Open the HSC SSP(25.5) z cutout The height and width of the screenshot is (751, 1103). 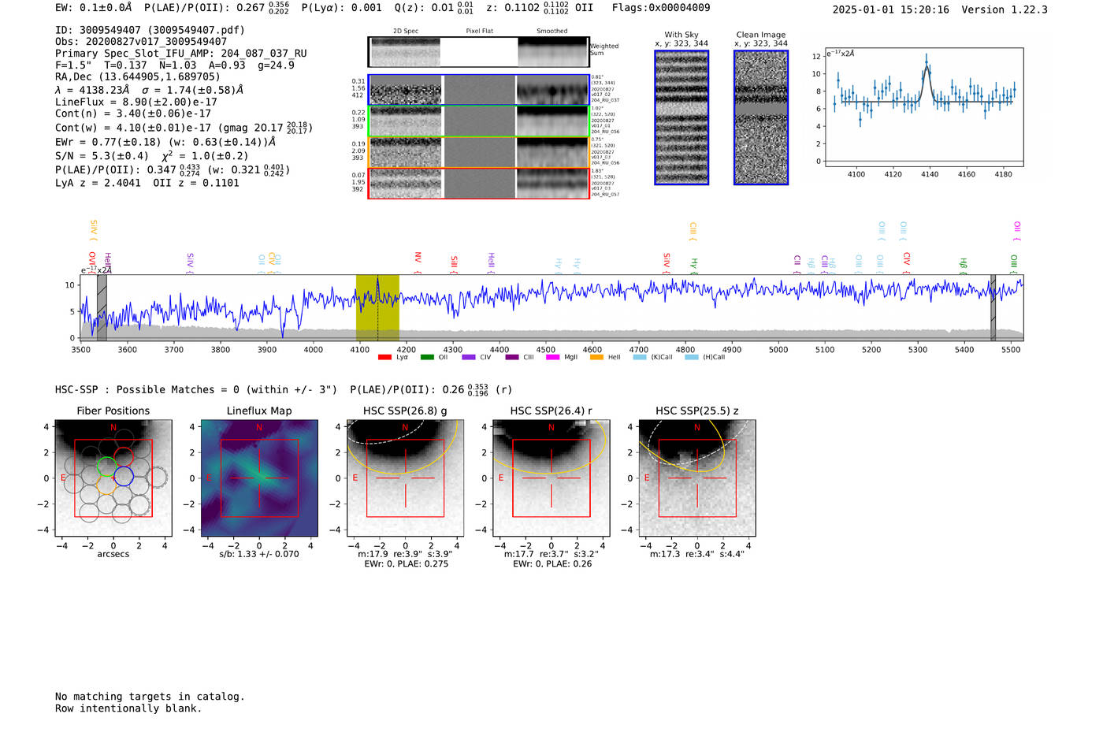coord(696,478)
